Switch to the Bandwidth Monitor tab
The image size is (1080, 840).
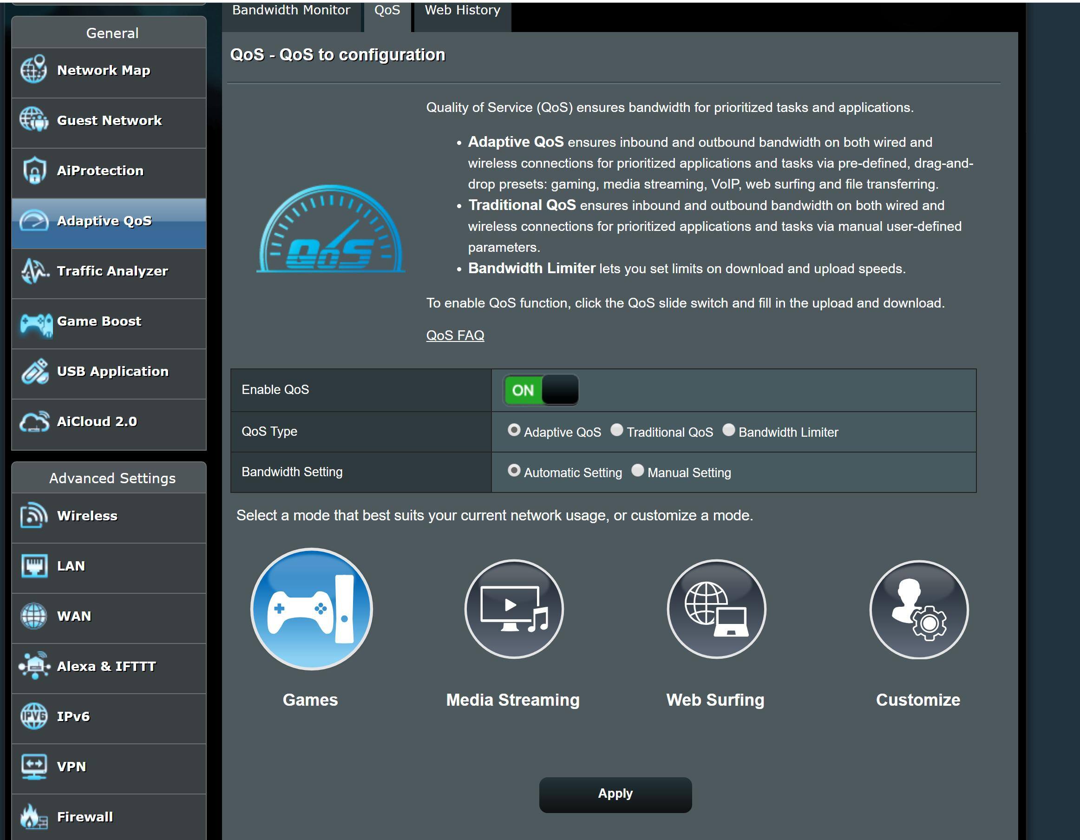pos(291,11)
